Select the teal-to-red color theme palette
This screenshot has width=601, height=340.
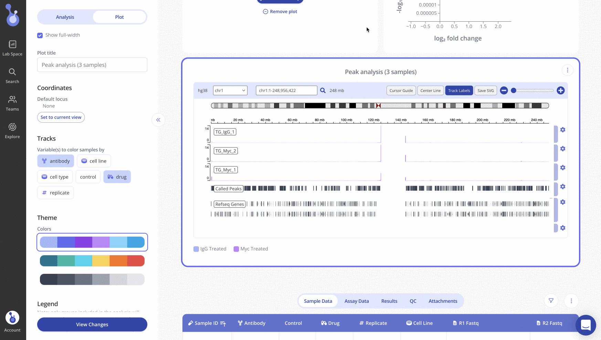tap(92, 261)
